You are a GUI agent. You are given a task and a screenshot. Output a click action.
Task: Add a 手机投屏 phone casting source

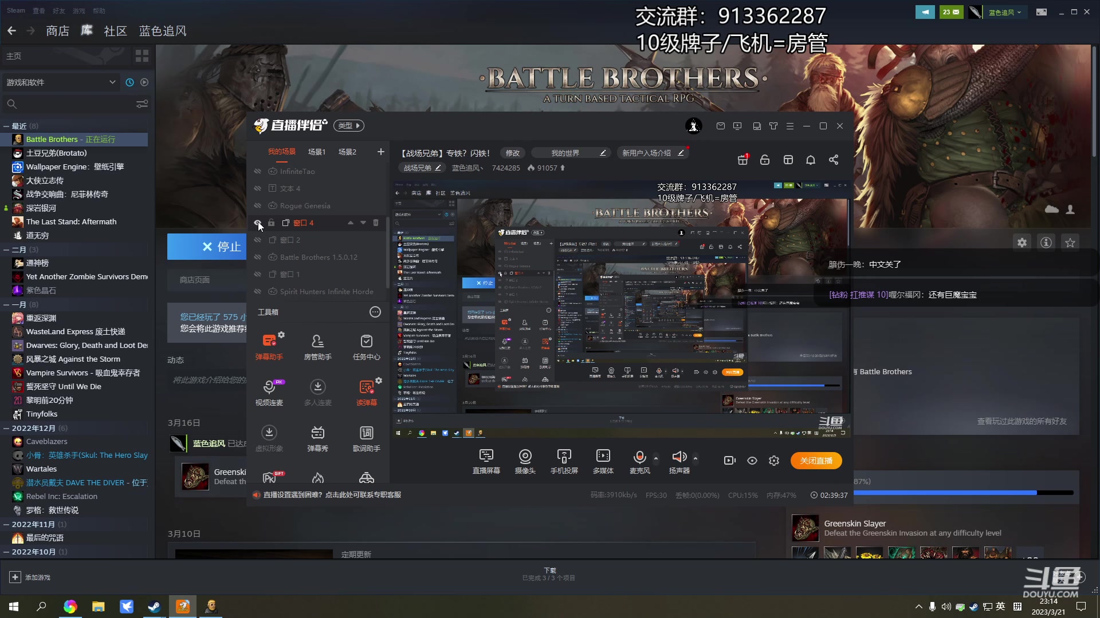pyautogui.click(x=564, y=461)
